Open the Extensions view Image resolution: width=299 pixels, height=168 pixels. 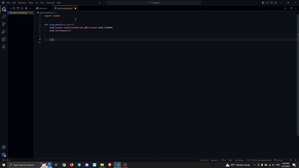[x=4, y=39]
